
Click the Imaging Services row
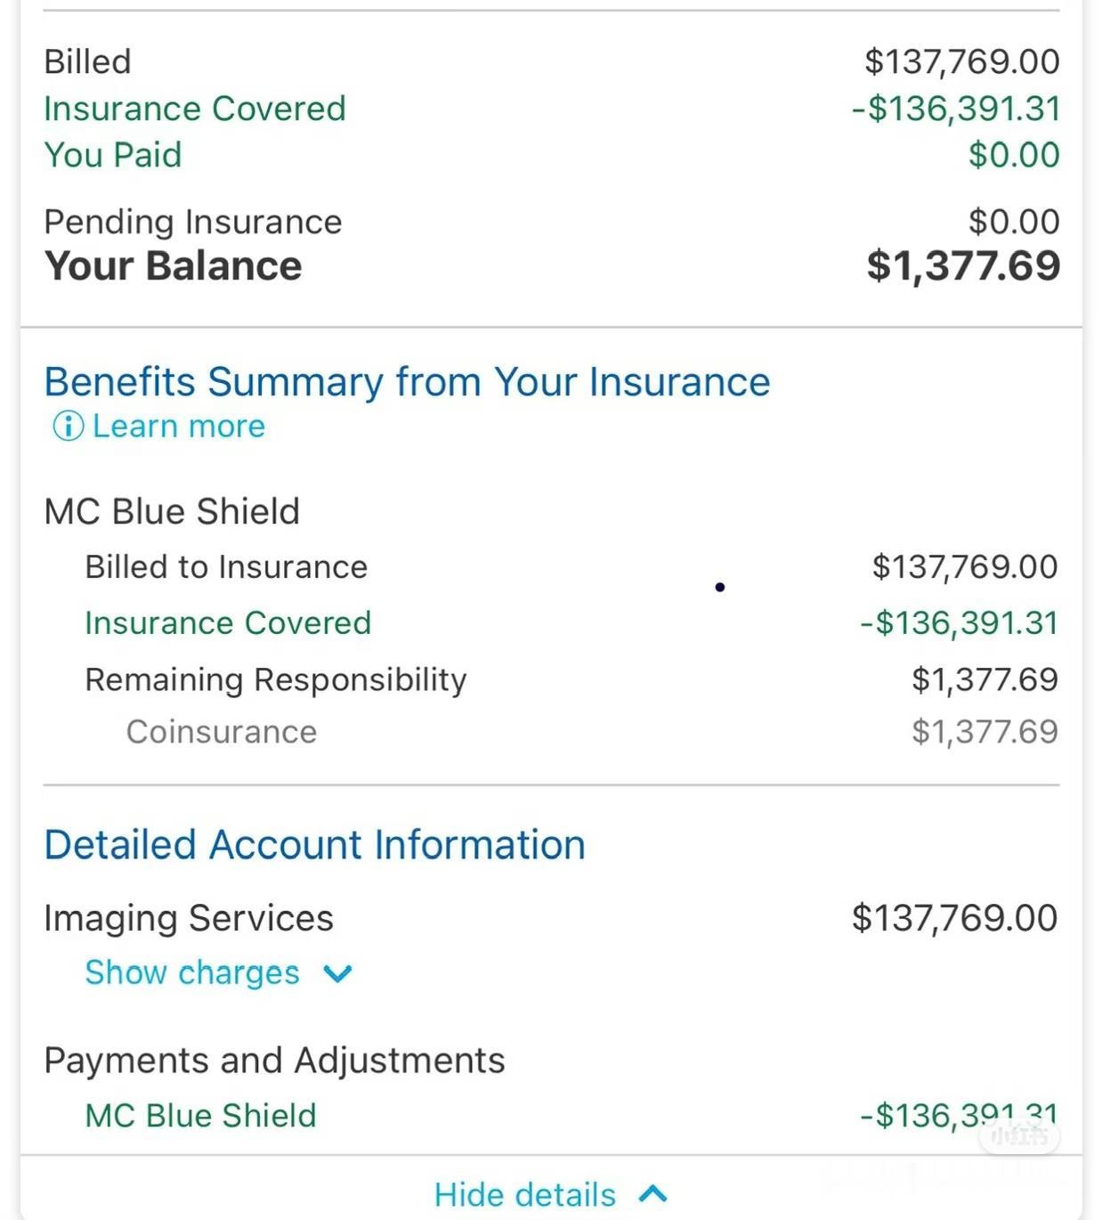coord(551,918)
